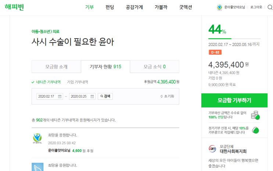Click the 대한사회복지회 organization logo

(x=212, y=149)
